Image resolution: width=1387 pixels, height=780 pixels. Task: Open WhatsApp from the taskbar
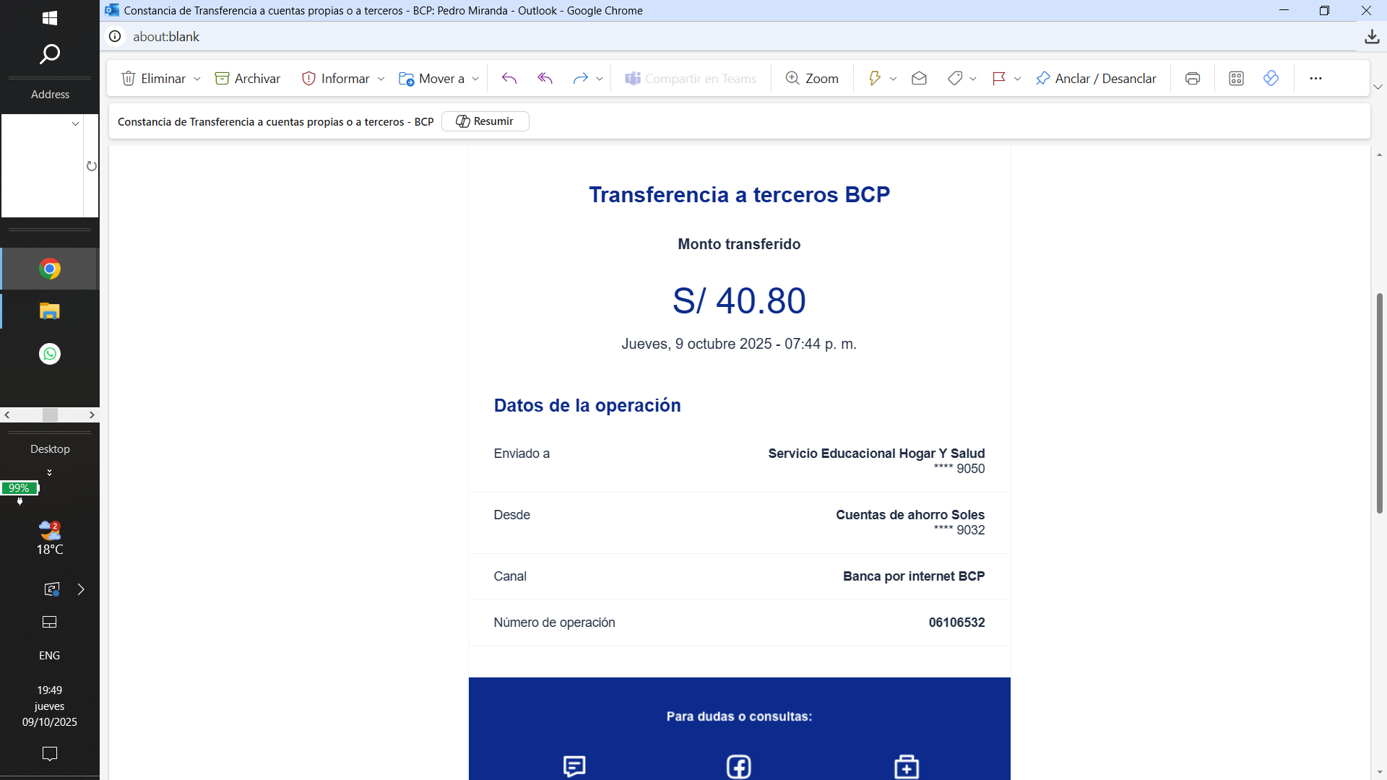pos(50,354)
